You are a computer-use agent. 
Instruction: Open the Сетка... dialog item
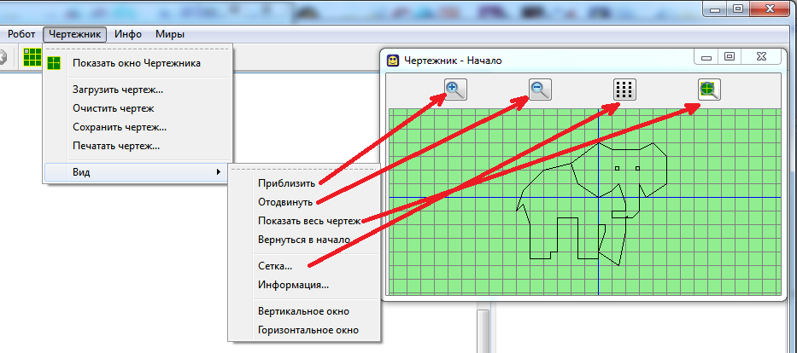pos(303,266)
